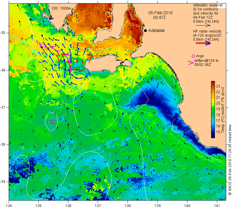Click the '05/02 06Z' legend text
The image size is (232, 209).
(203, 64)
